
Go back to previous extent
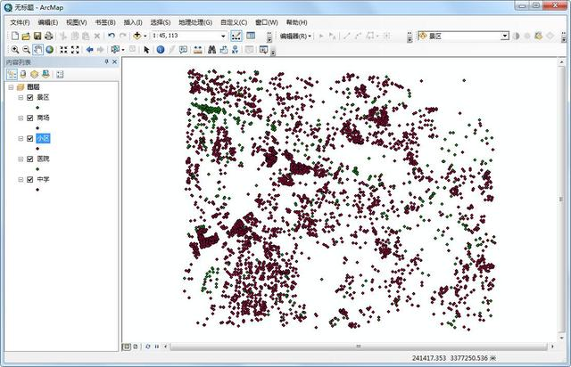(x=89, y=50)
